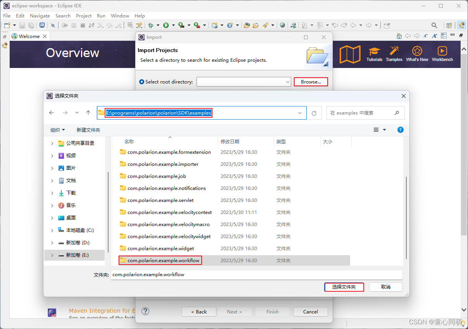Click the Save All toolbar icon
The height and width of the screenshot is (329, 468).
coord(31,25)
